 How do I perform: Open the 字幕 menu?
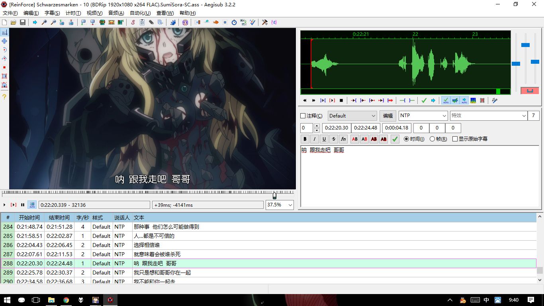(52, 13)
